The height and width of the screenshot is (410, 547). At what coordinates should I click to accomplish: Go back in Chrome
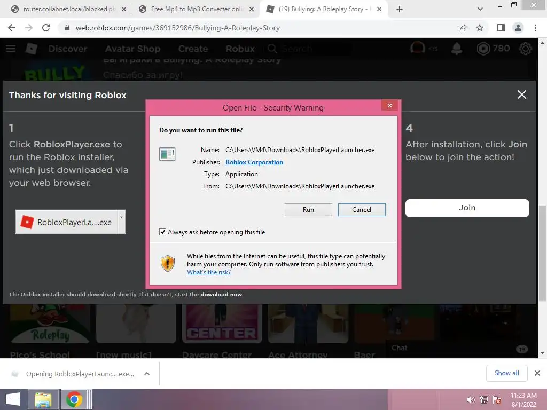point(12,28)
